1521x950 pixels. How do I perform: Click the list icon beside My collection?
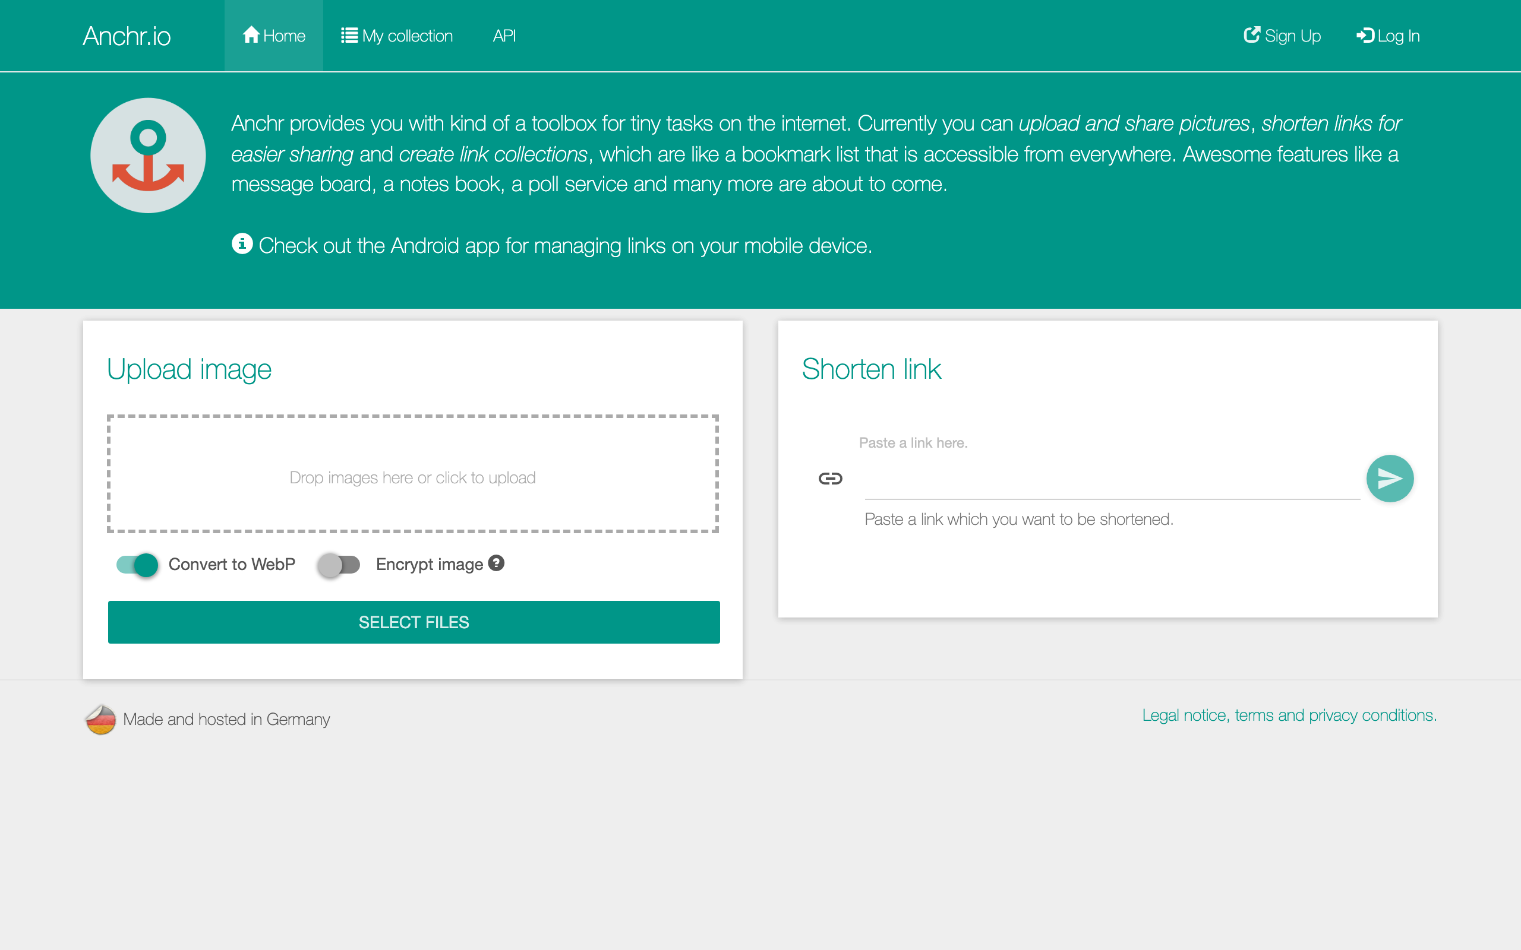pyautogui.click(x=349, y=35)
